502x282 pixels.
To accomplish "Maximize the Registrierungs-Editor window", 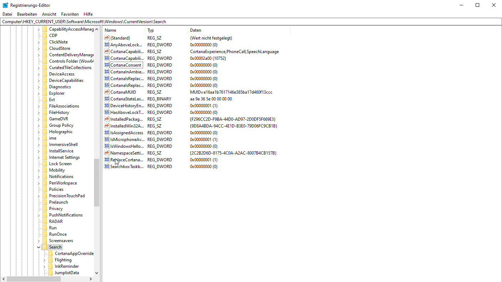I will coord(477,5).
